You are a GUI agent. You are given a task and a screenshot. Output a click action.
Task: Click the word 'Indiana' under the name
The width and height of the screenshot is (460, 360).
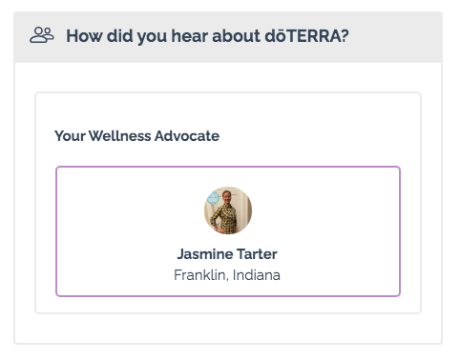tap(257, 275)
